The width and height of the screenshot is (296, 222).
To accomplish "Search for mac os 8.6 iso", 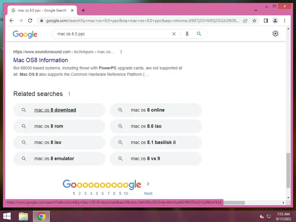I will pos(156,126).
